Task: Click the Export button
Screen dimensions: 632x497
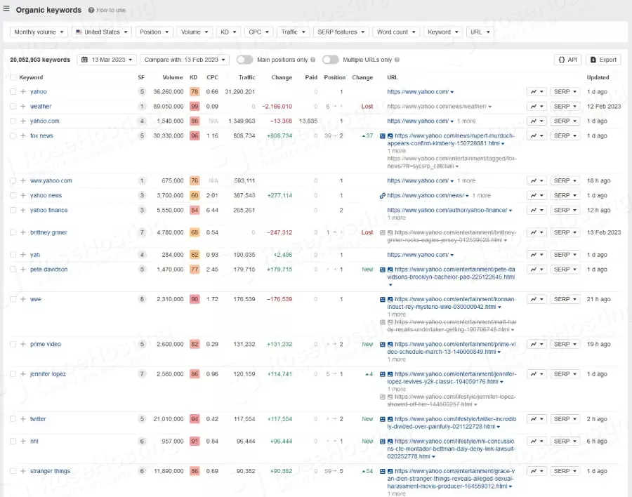Action: click(603, 60)
